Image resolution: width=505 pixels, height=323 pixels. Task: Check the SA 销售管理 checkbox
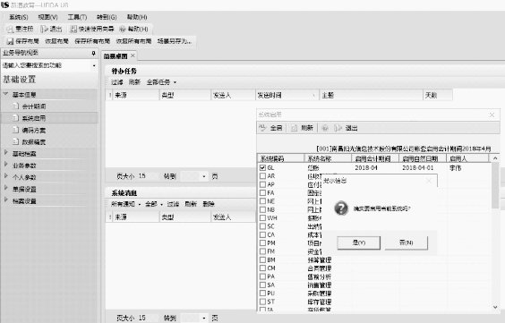pyautogui.click(x=263, y=285)
